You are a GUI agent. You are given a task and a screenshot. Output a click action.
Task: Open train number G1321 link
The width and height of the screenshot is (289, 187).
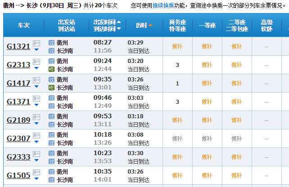(18, 46)
